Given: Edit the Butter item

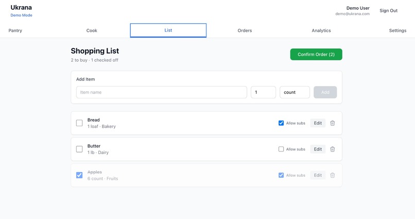Looking at the screenshot, I should pyautogui.click(x=318, y=149).
